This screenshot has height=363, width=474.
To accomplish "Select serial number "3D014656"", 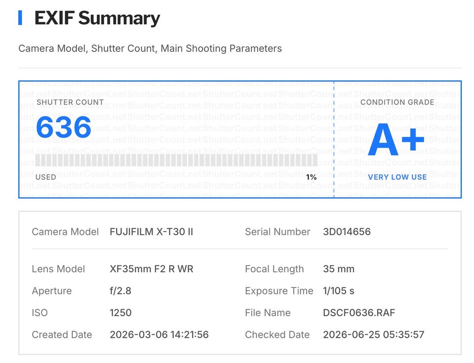I will pyautogui.click(x=347, y=232).
